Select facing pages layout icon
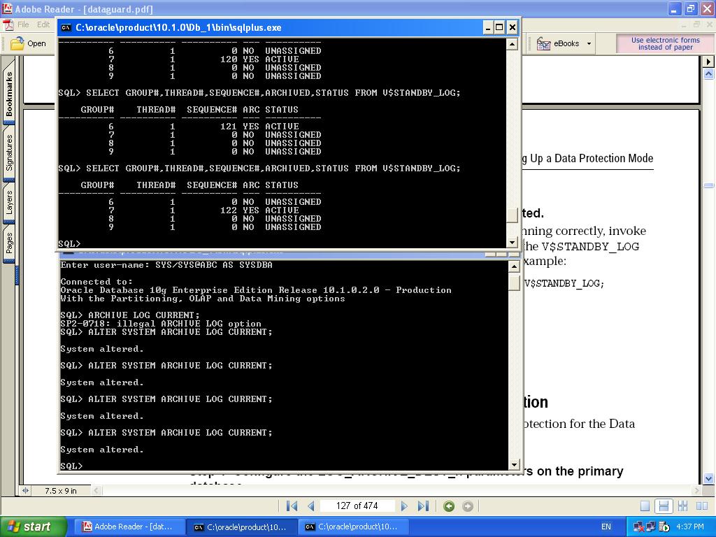Viewport: 716px width, 537px height. pos(702,506)
